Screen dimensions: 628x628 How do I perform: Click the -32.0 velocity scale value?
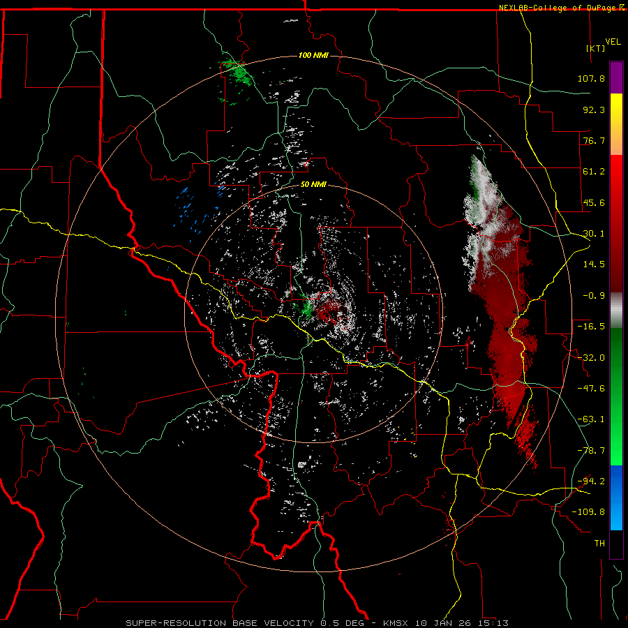pos(591,358)
